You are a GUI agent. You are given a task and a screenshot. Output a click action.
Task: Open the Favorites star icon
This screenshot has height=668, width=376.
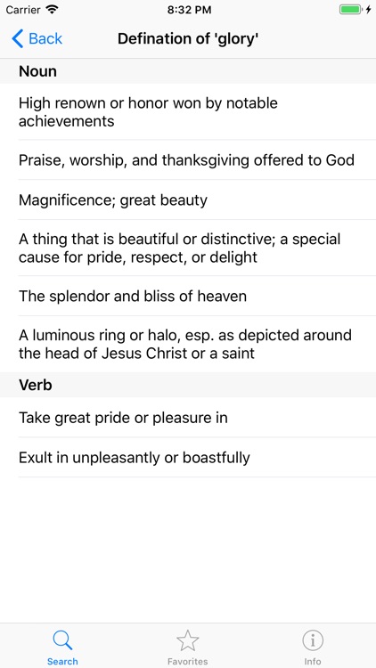188,640
